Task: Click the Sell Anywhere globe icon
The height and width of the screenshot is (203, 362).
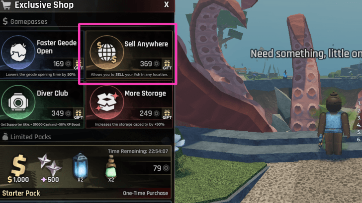Action: 106,52
